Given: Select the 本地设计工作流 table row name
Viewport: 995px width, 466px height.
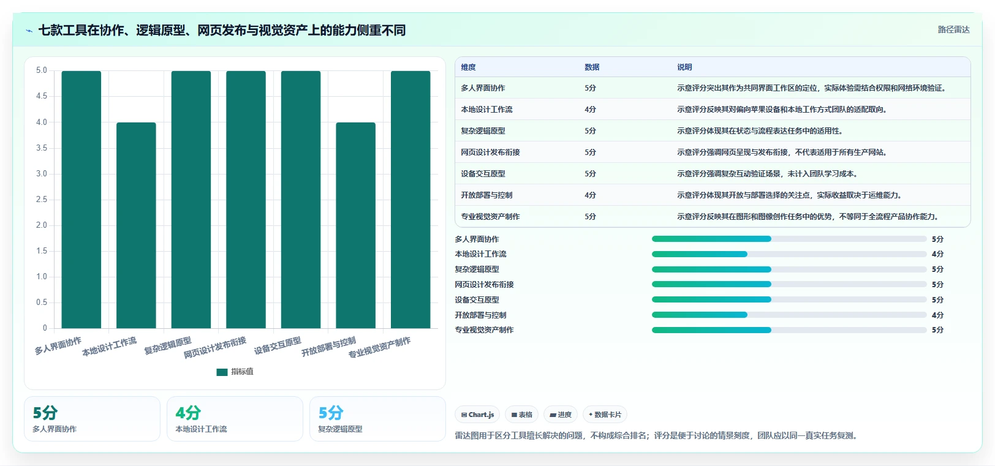Looking at the screenshot, I should [486, 110].
